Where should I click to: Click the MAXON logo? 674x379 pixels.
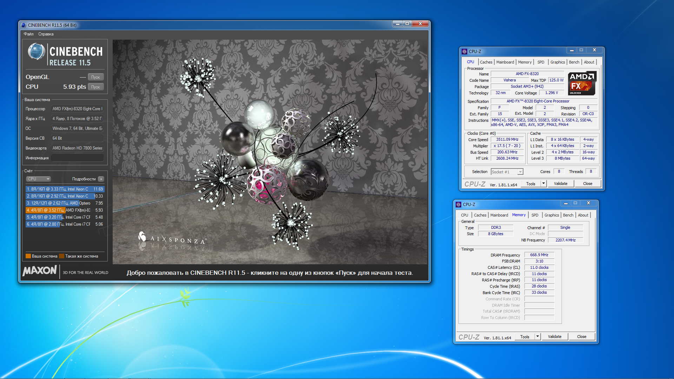click(40, 271)
